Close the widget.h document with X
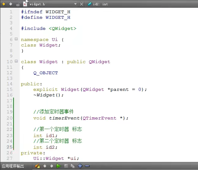The width and height of the screenshot is (198, 170). tap(81, 4)
